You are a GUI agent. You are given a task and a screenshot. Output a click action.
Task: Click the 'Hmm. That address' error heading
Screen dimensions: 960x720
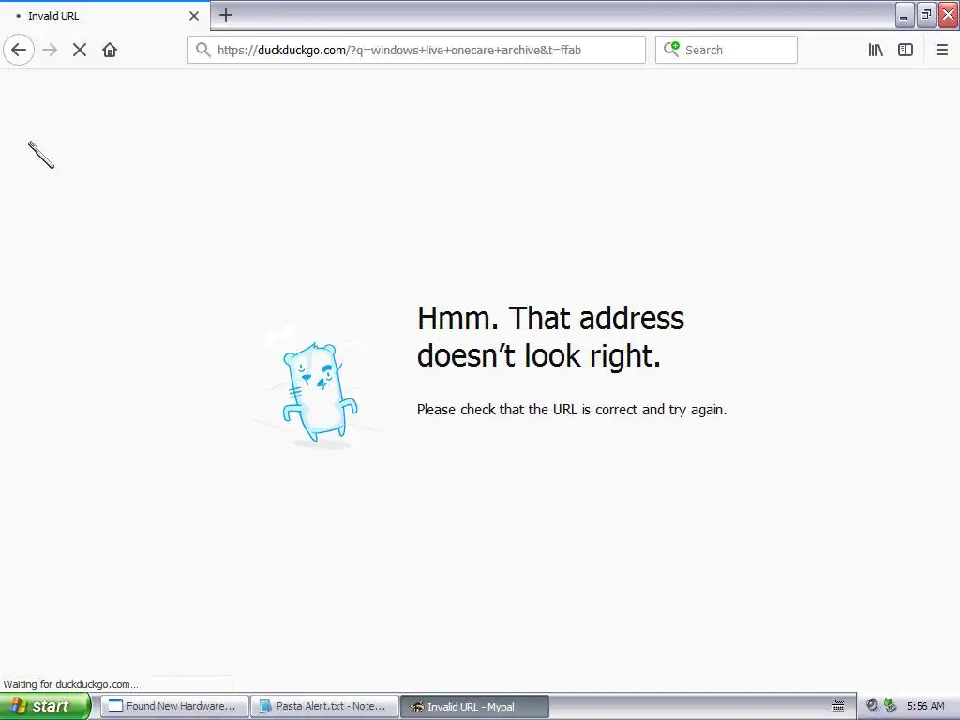click(x=550, y=337)
